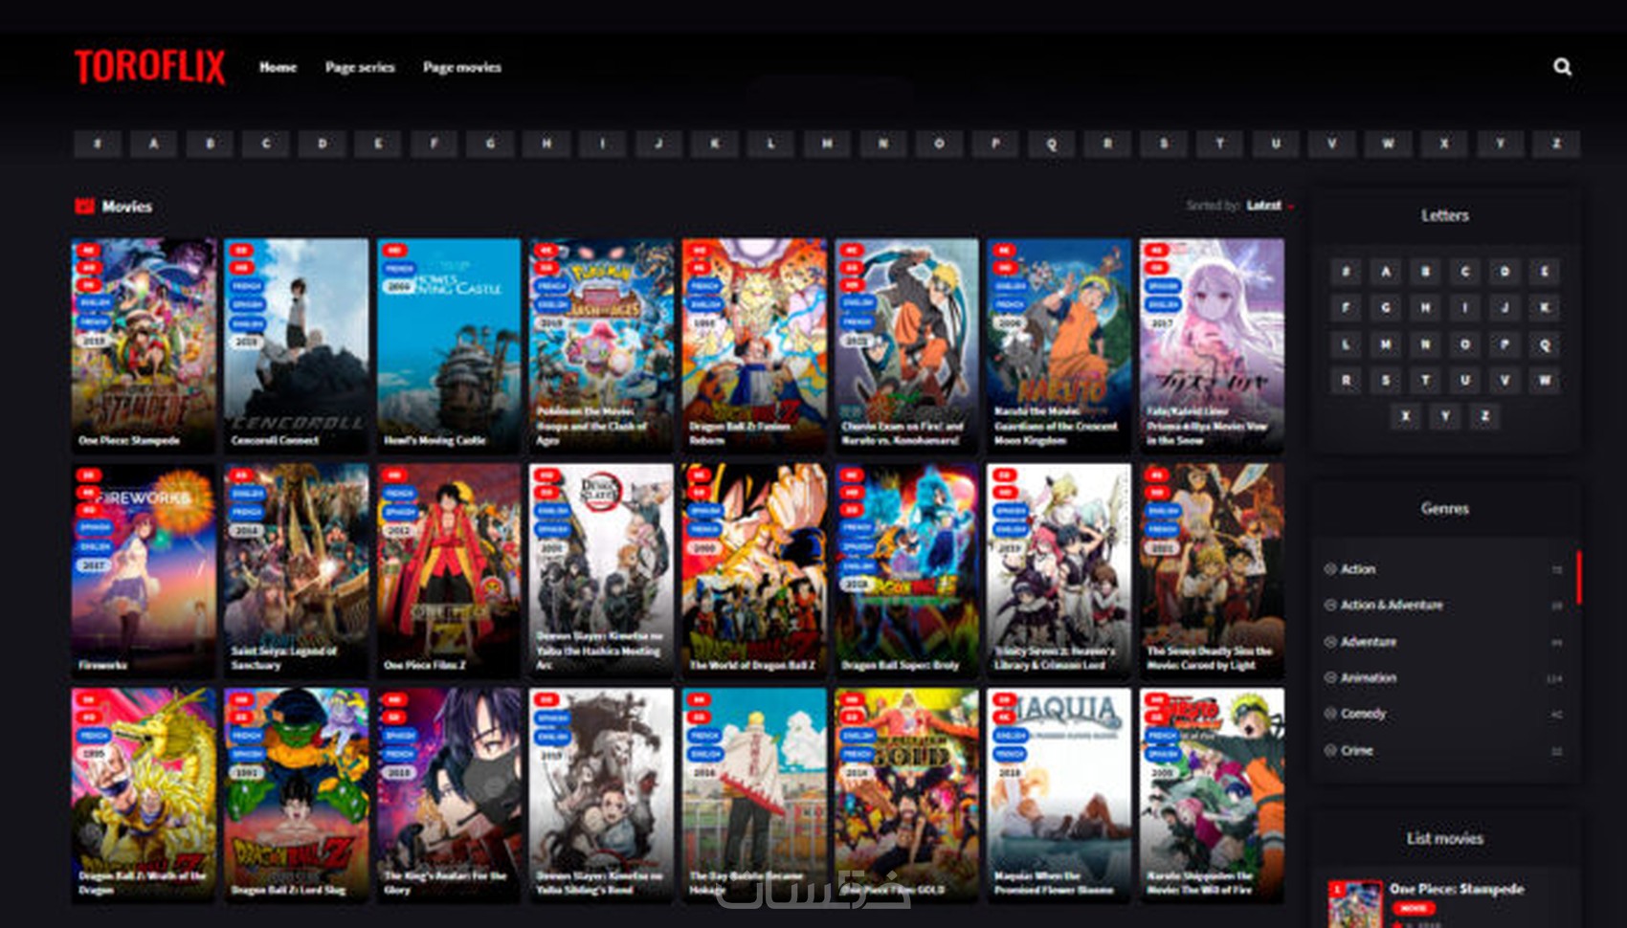Viewport: 1627px width, 928px height.
Task: Open the Naruto vs. Konohamaru poster
Action: 906,346
